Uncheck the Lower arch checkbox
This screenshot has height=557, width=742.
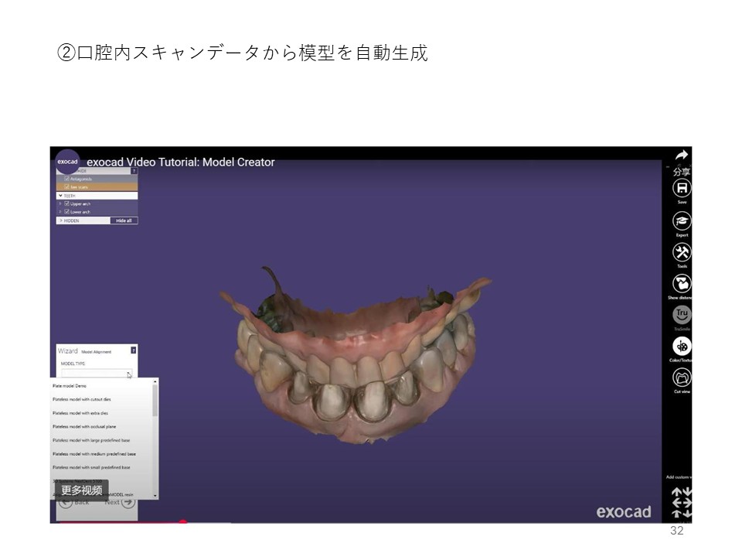point(67,211)
